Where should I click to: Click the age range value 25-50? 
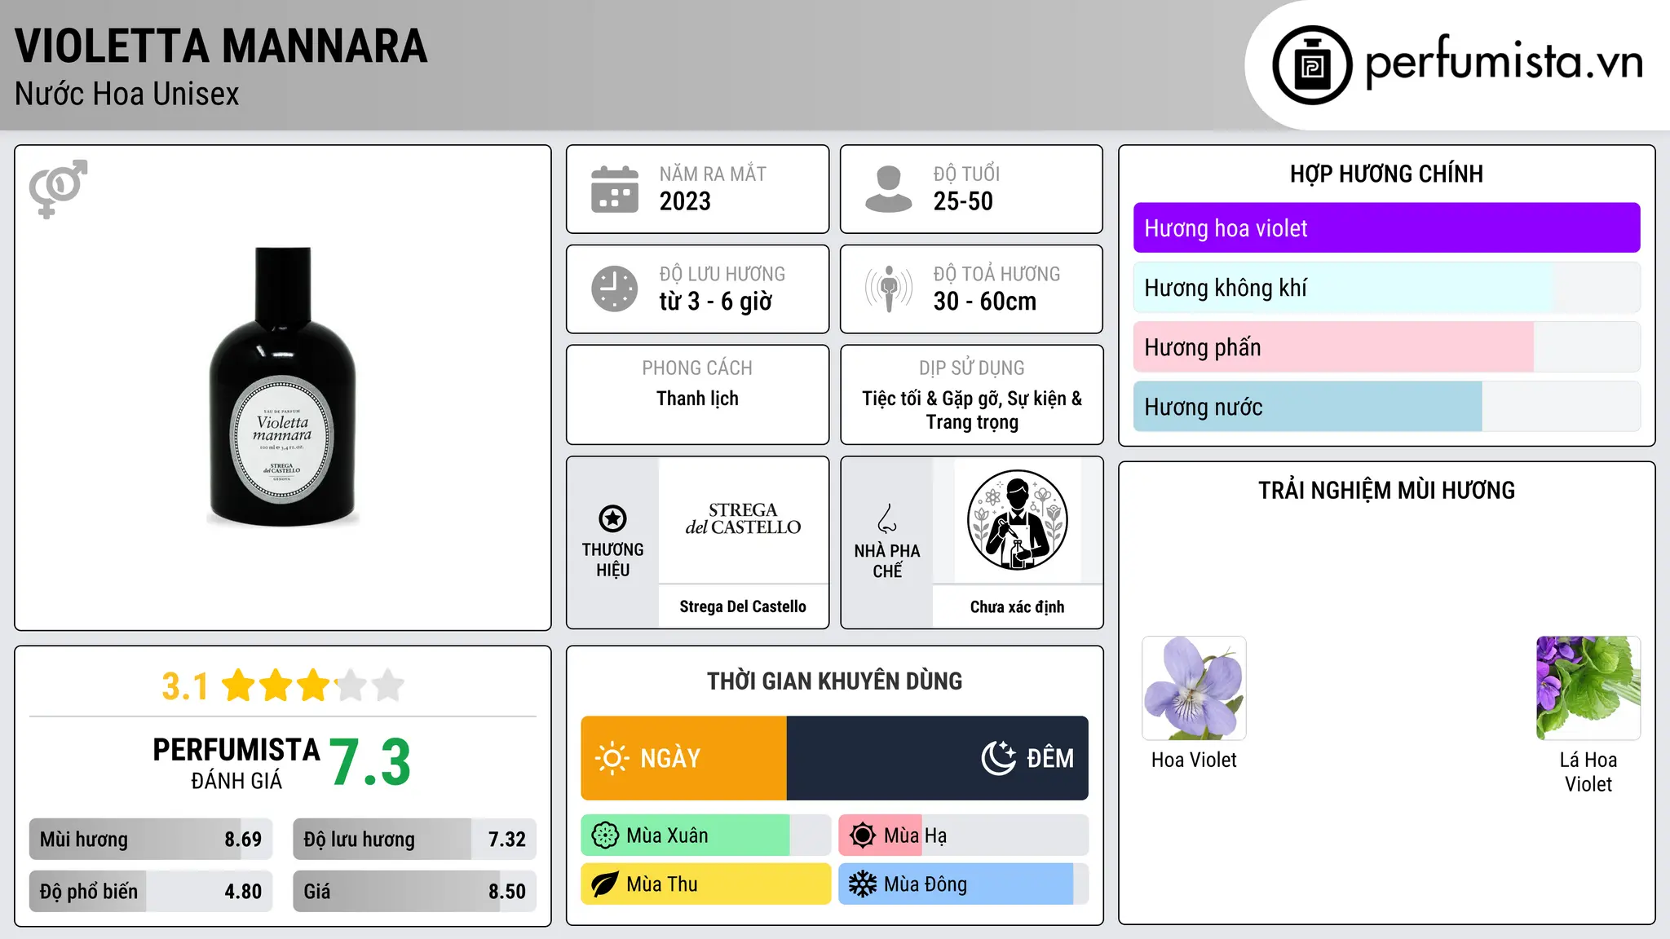[x=963, y=201]
